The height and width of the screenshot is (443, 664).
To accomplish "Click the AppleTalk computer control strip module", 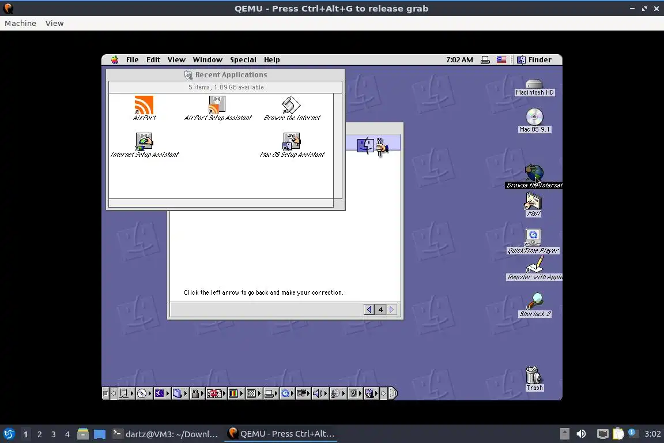I will [124, 393].
